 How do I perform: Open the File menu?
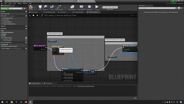coord(2,3)
